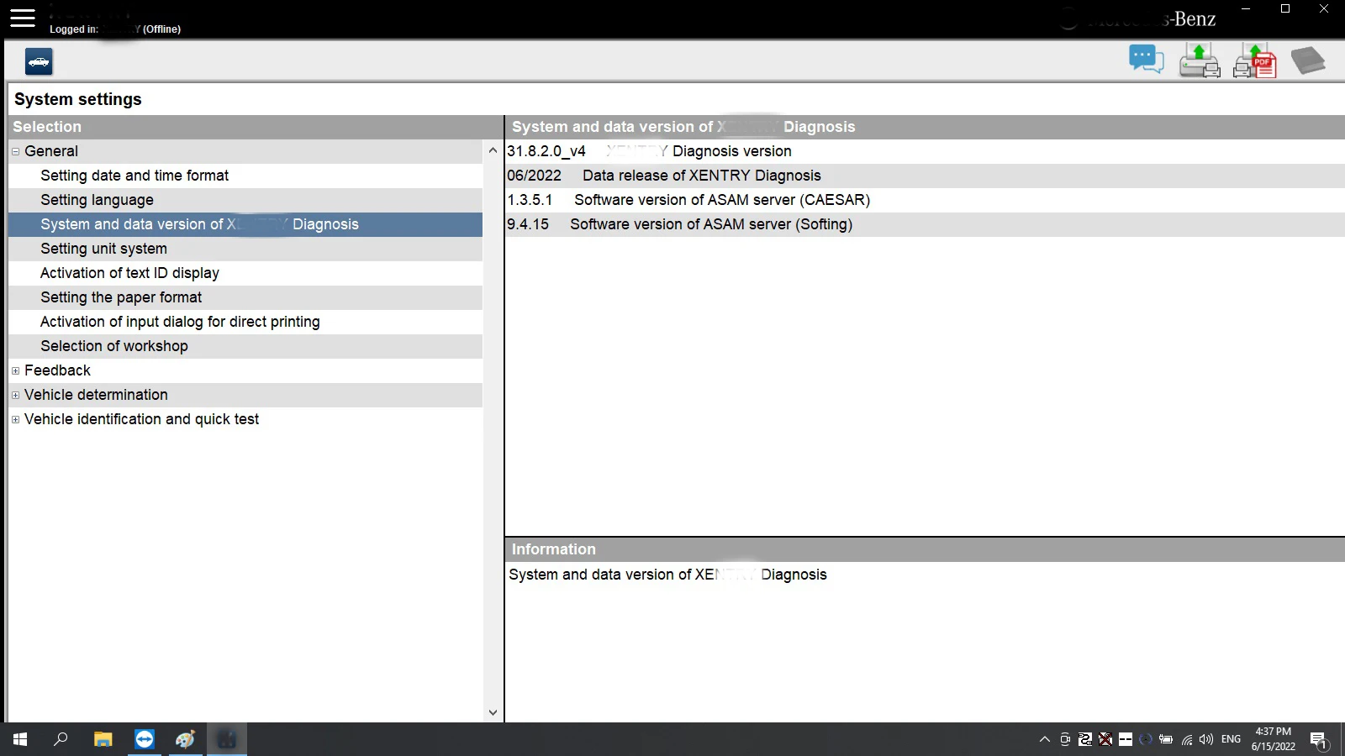Screen dimensions: 1345x756
Task: Switch to Paint in the taskbar
Action: pos(185,739)
